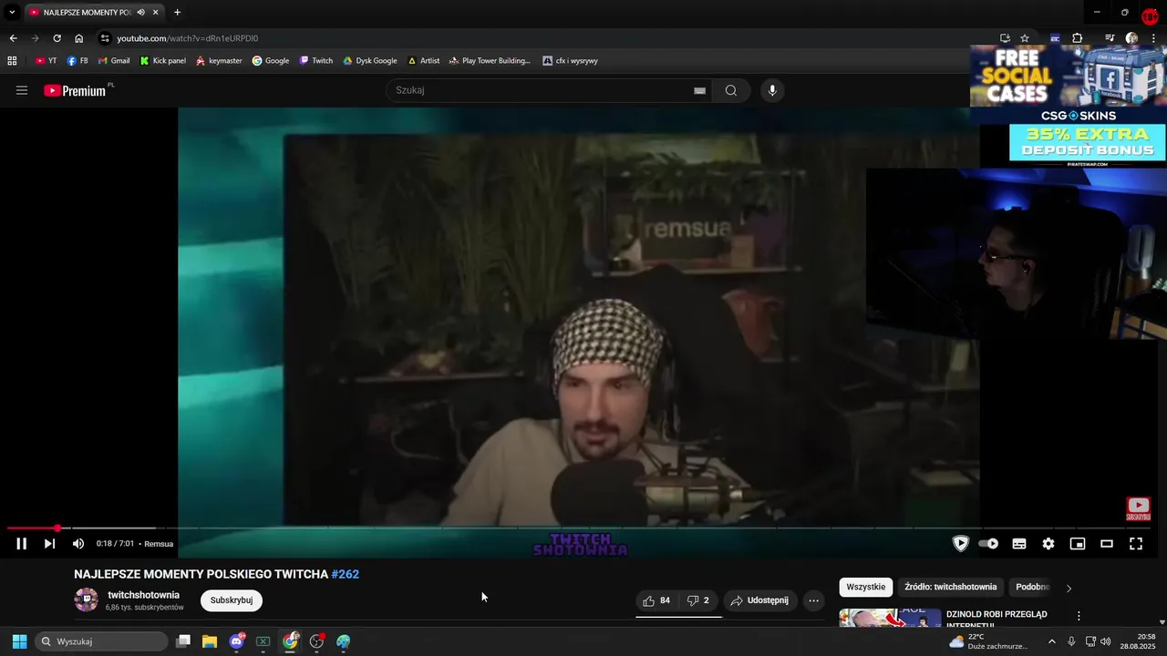Click the search magnifier button
Screen dimensions: 1167x656
(730, 90)
